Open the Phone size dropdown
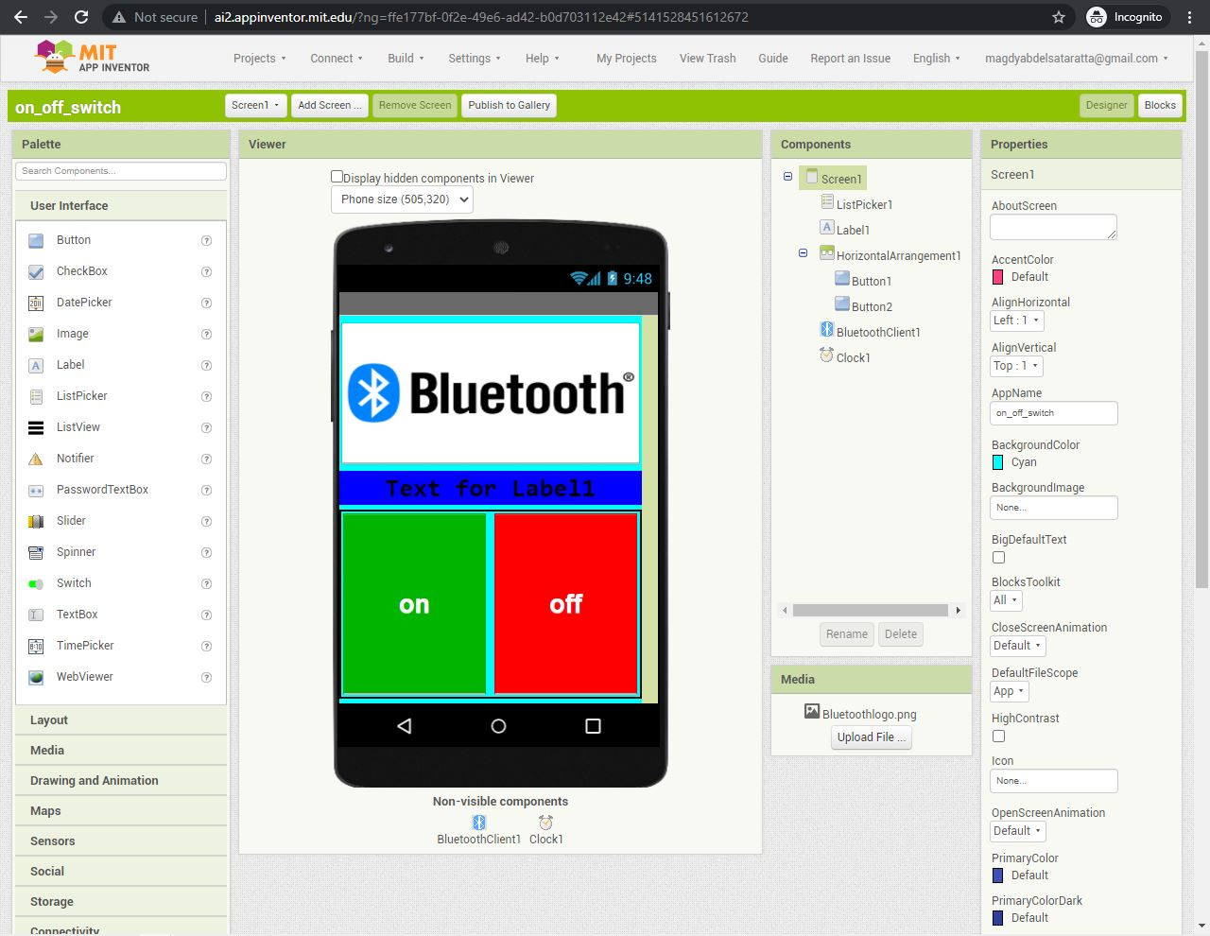This screenshot has width=1210, height=936. [402, 199]
